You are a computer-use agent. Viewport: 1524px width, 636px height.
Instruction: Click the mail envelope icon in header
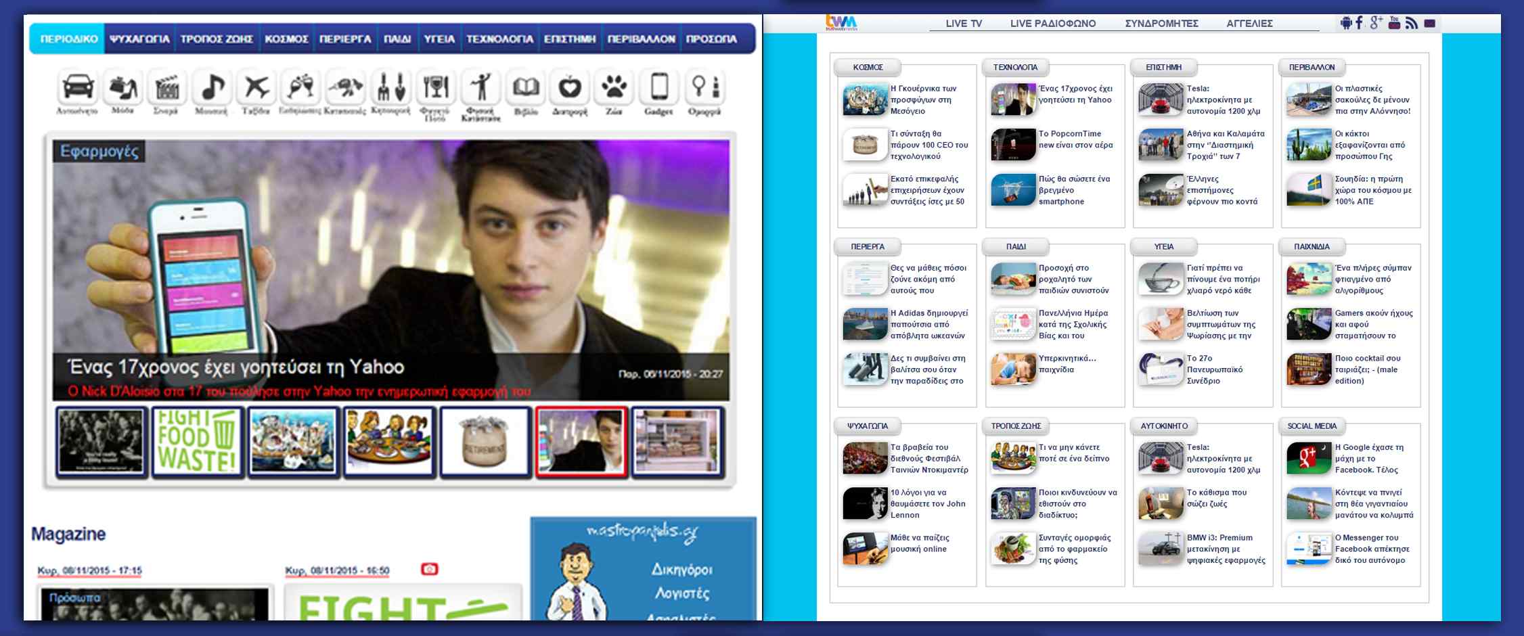pos(1429,24)
